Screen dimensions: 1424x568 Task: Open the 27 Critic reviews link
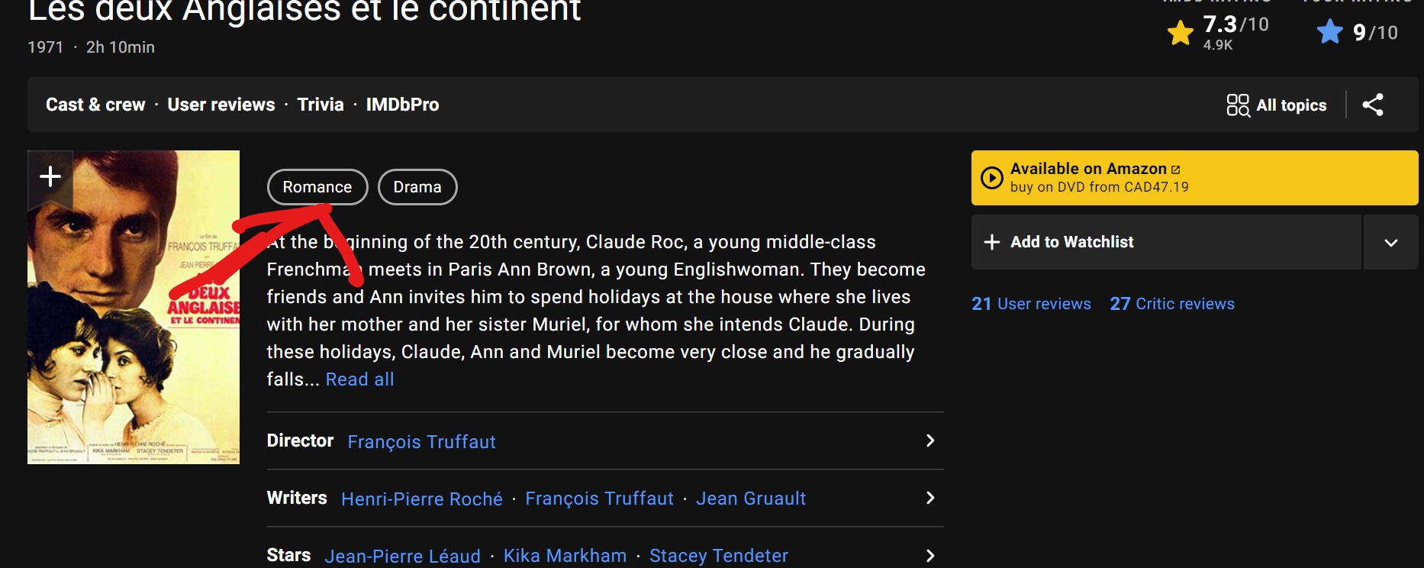click(x=1171, y=304)
